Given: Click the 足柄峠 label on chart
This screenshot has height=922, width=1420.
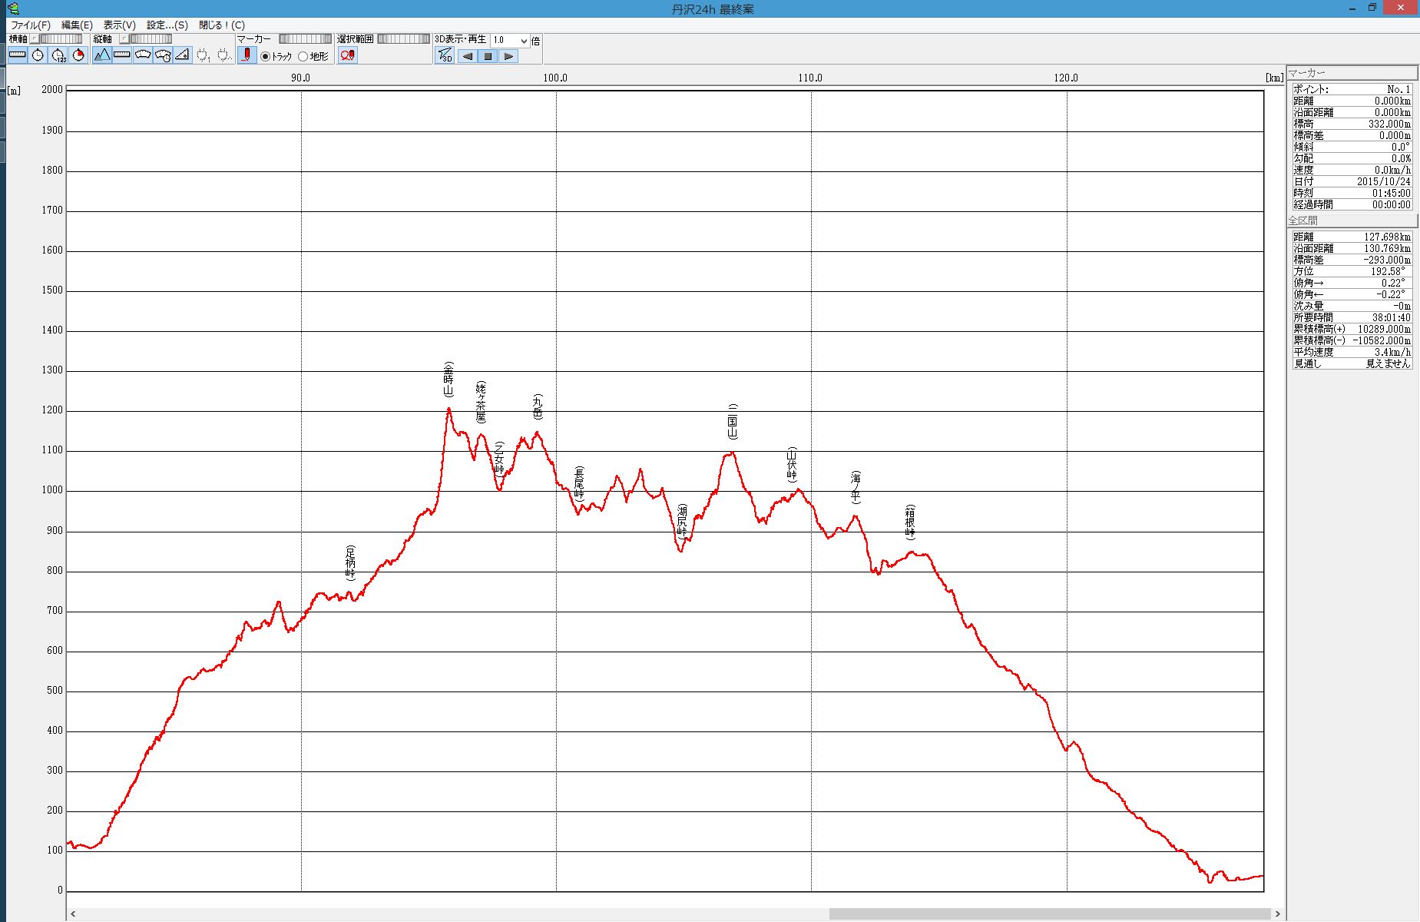Looking at the screenshot, I should click(350, 562).
